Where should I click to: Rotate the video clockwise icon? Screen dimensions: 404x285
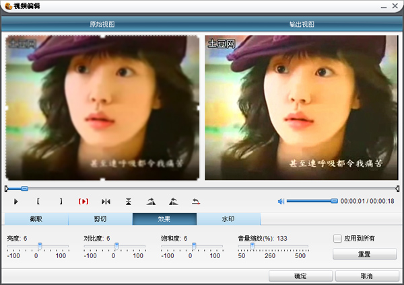151,202
